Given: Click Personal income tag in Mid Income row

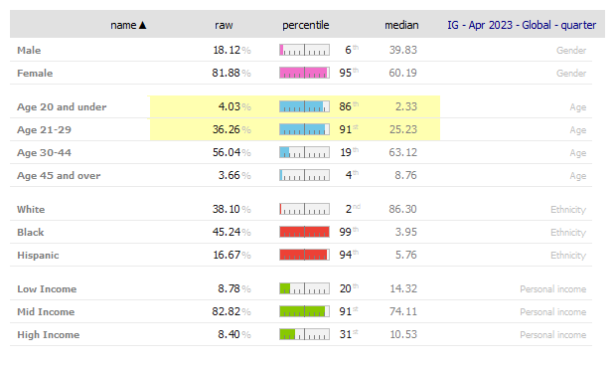Looking at the screenshot, I should (552, 311).
